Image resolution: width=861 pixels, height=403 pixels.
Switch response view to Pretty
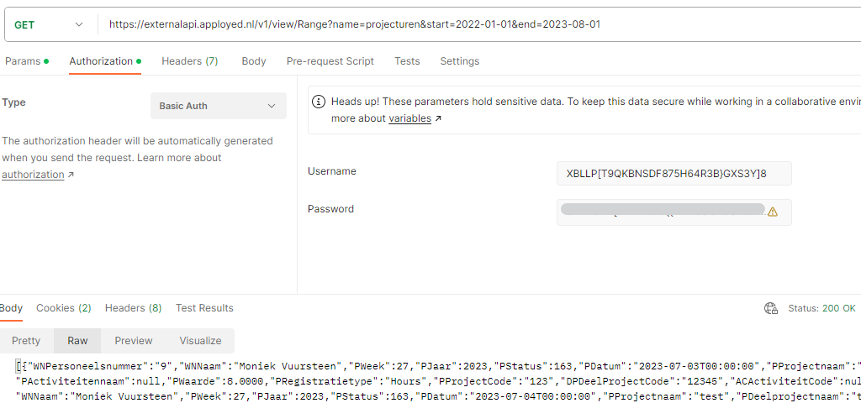tap(26, 341)
